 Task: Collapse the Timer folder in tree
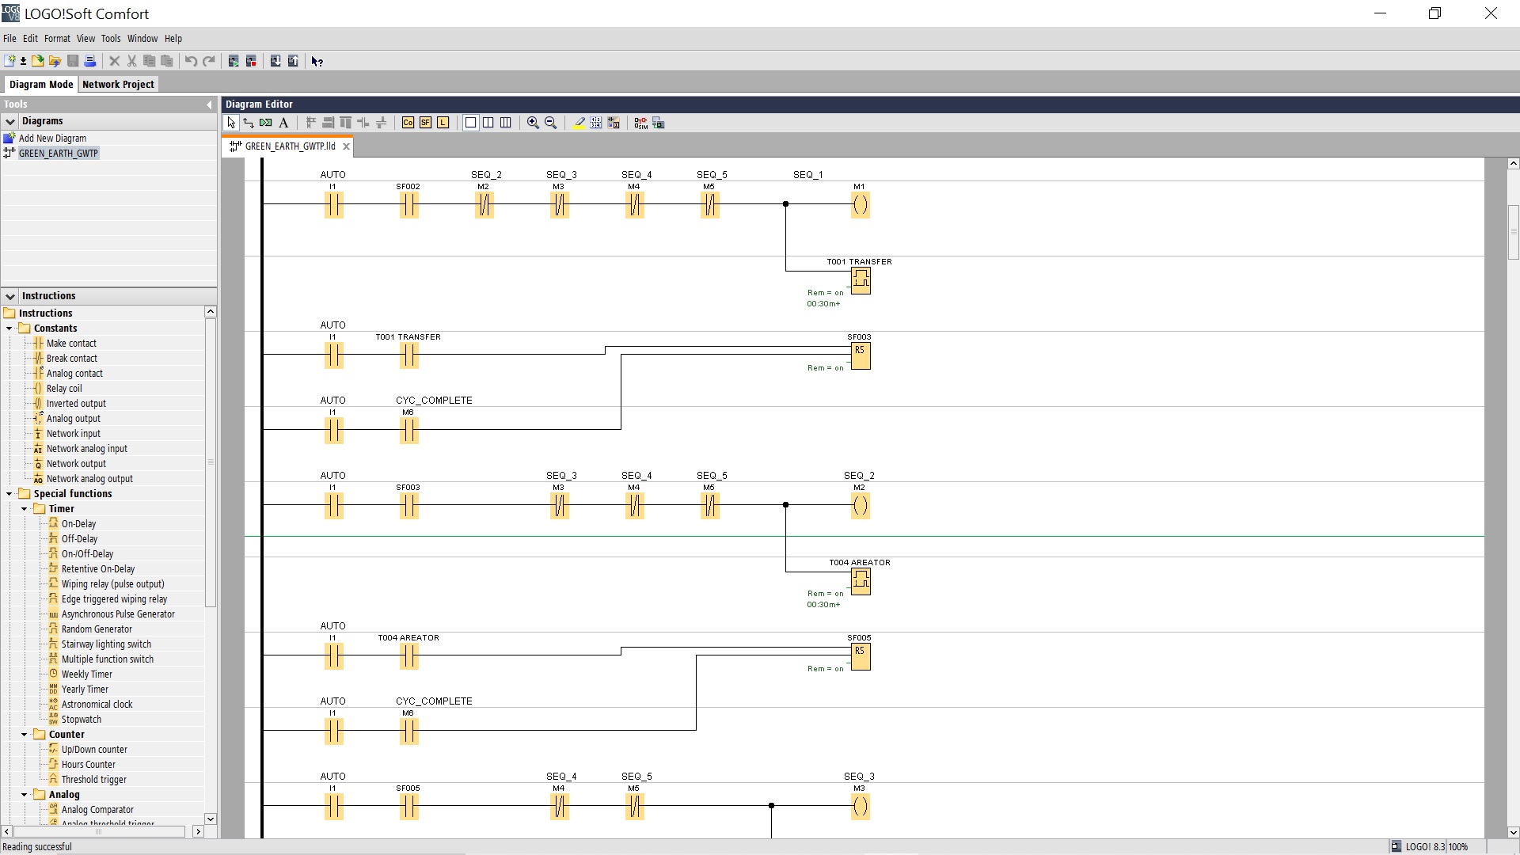point(25,509)
